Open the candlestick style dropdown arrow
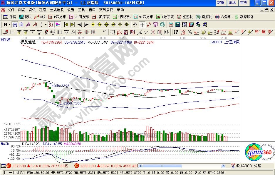This screenshot has width=275, height=175. coord(46,25)
